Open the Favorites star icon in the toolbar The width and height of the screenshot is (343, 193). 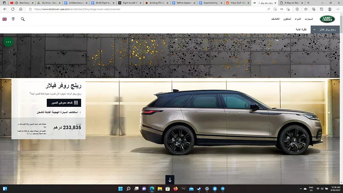306,9
